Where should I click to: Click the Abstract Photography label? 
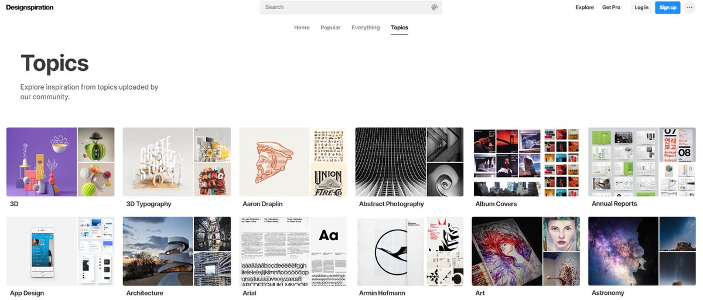tap(391, 204)
